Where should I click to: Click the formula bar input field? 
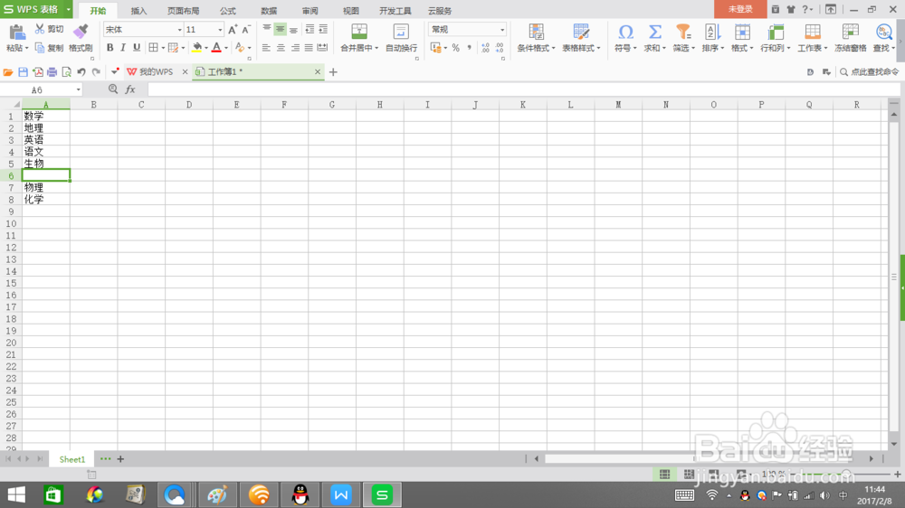point(523,89)
